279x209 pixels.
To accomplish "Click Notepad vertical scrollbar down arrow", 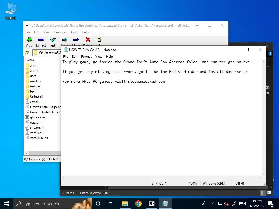I will (x=264, y=173).
